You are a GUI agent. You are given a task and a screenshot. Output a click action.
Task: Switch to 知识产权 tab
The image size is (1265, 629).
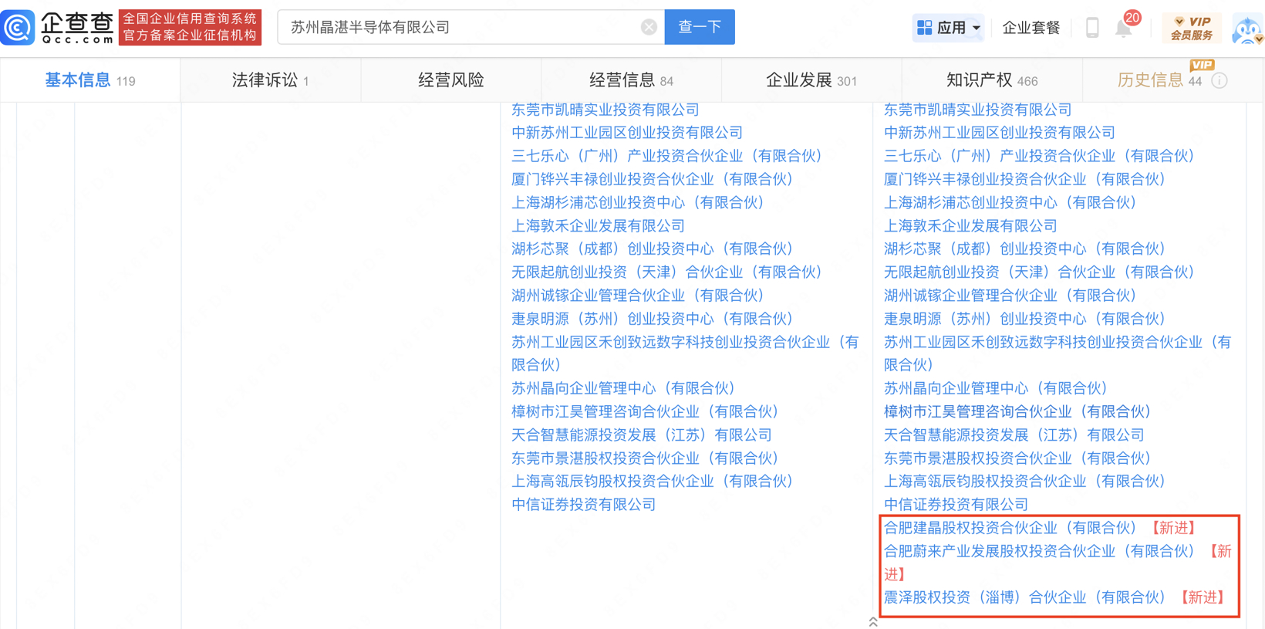(991, 80)
